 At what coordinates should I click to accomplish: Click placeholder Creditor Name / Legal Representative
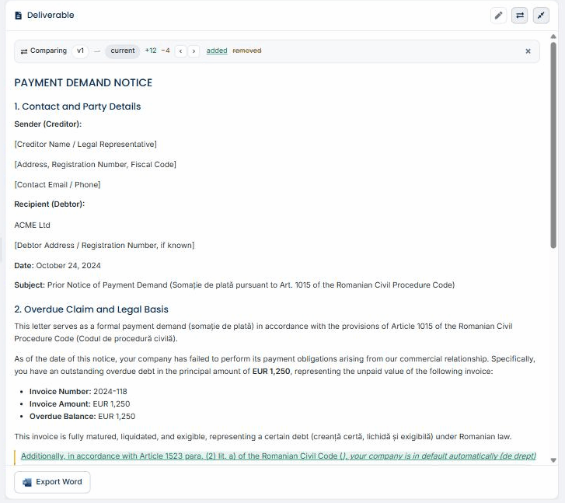[85, 145]
